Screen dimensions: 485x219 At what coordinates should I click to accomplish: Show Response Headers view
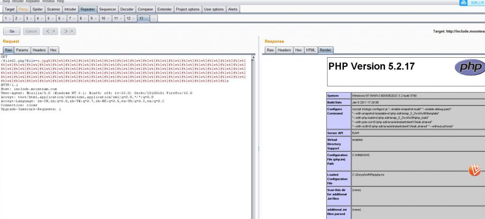pyautogui.click(x=284, y=50)
